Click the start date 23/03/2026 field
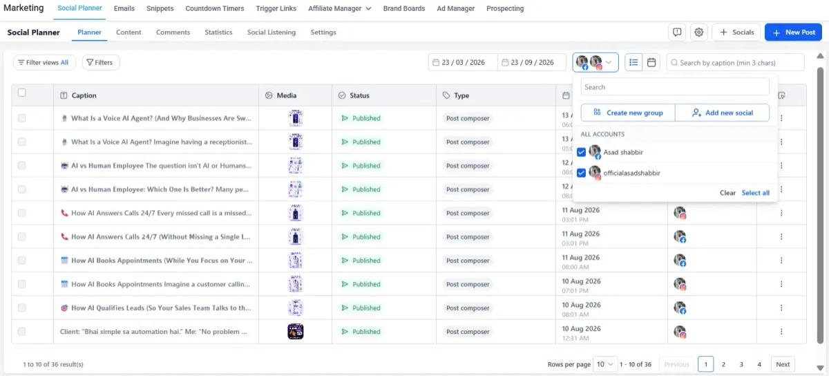This screenshot has width=829, height=376. 462,62
